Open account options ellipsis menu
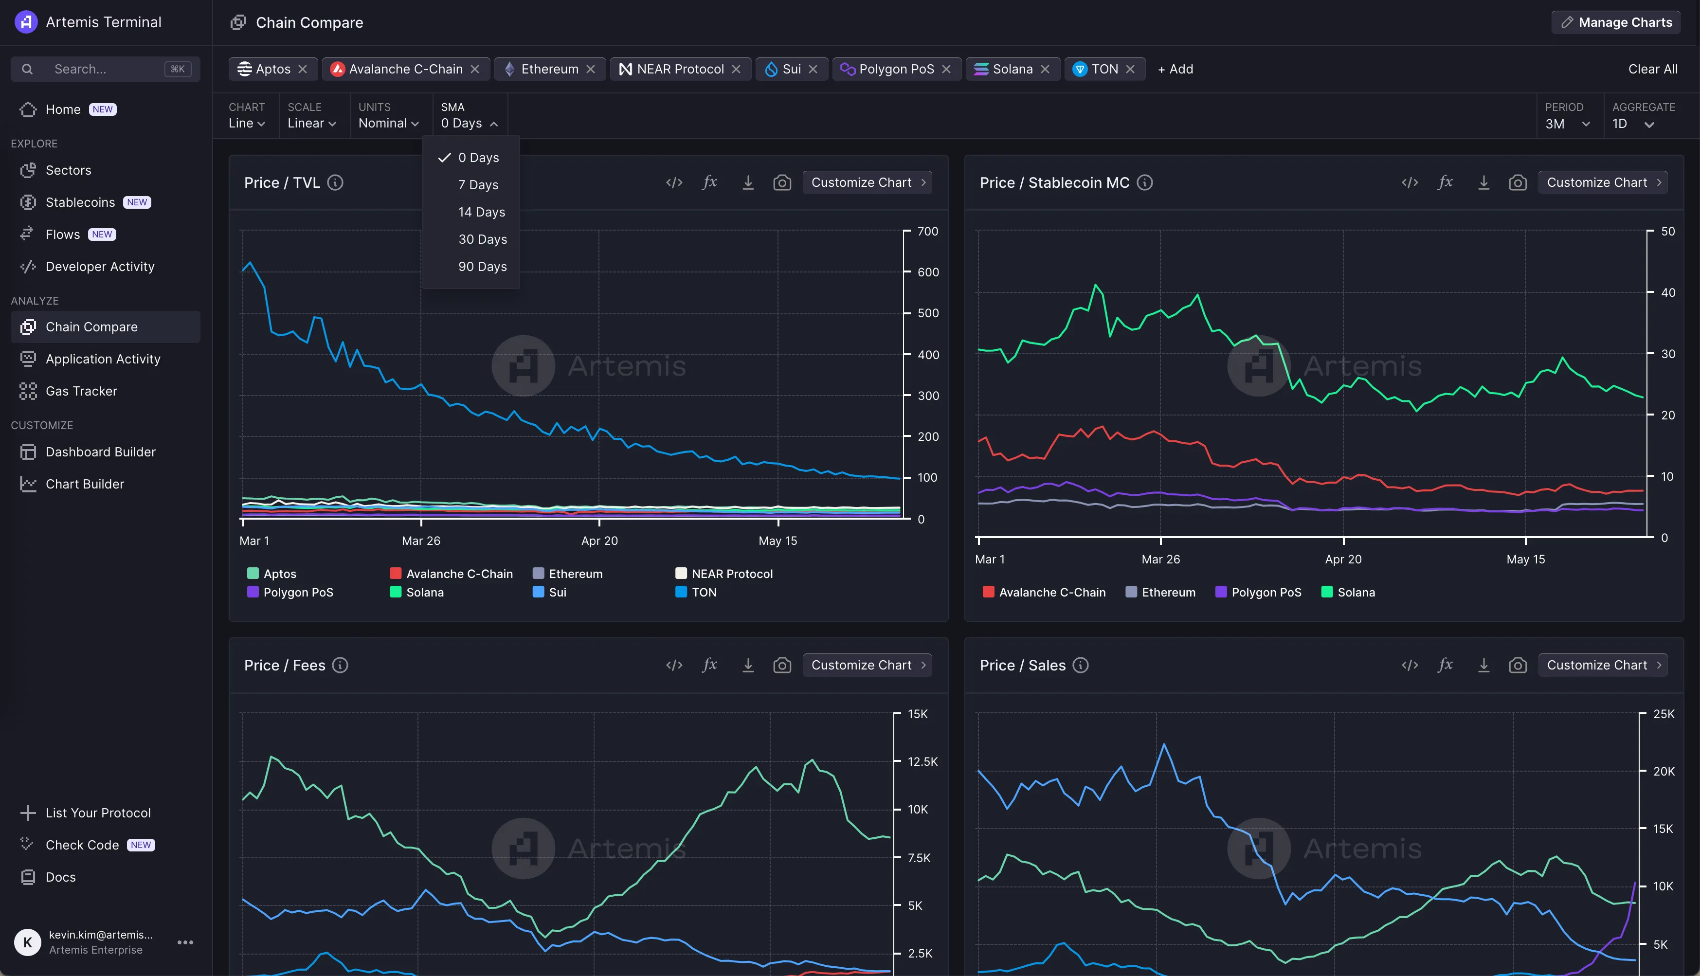The width and height of the screenshot is (1700, 976). click(185, 942)
